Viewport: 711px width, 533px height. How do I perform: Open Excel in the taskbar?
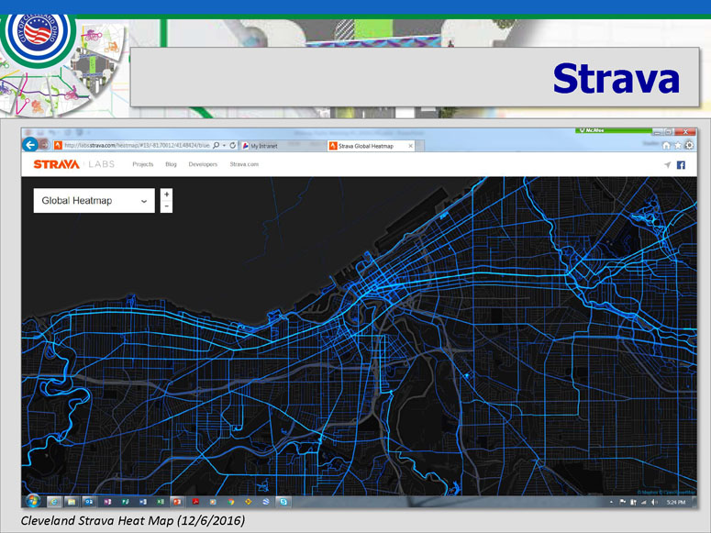[160, 502]
